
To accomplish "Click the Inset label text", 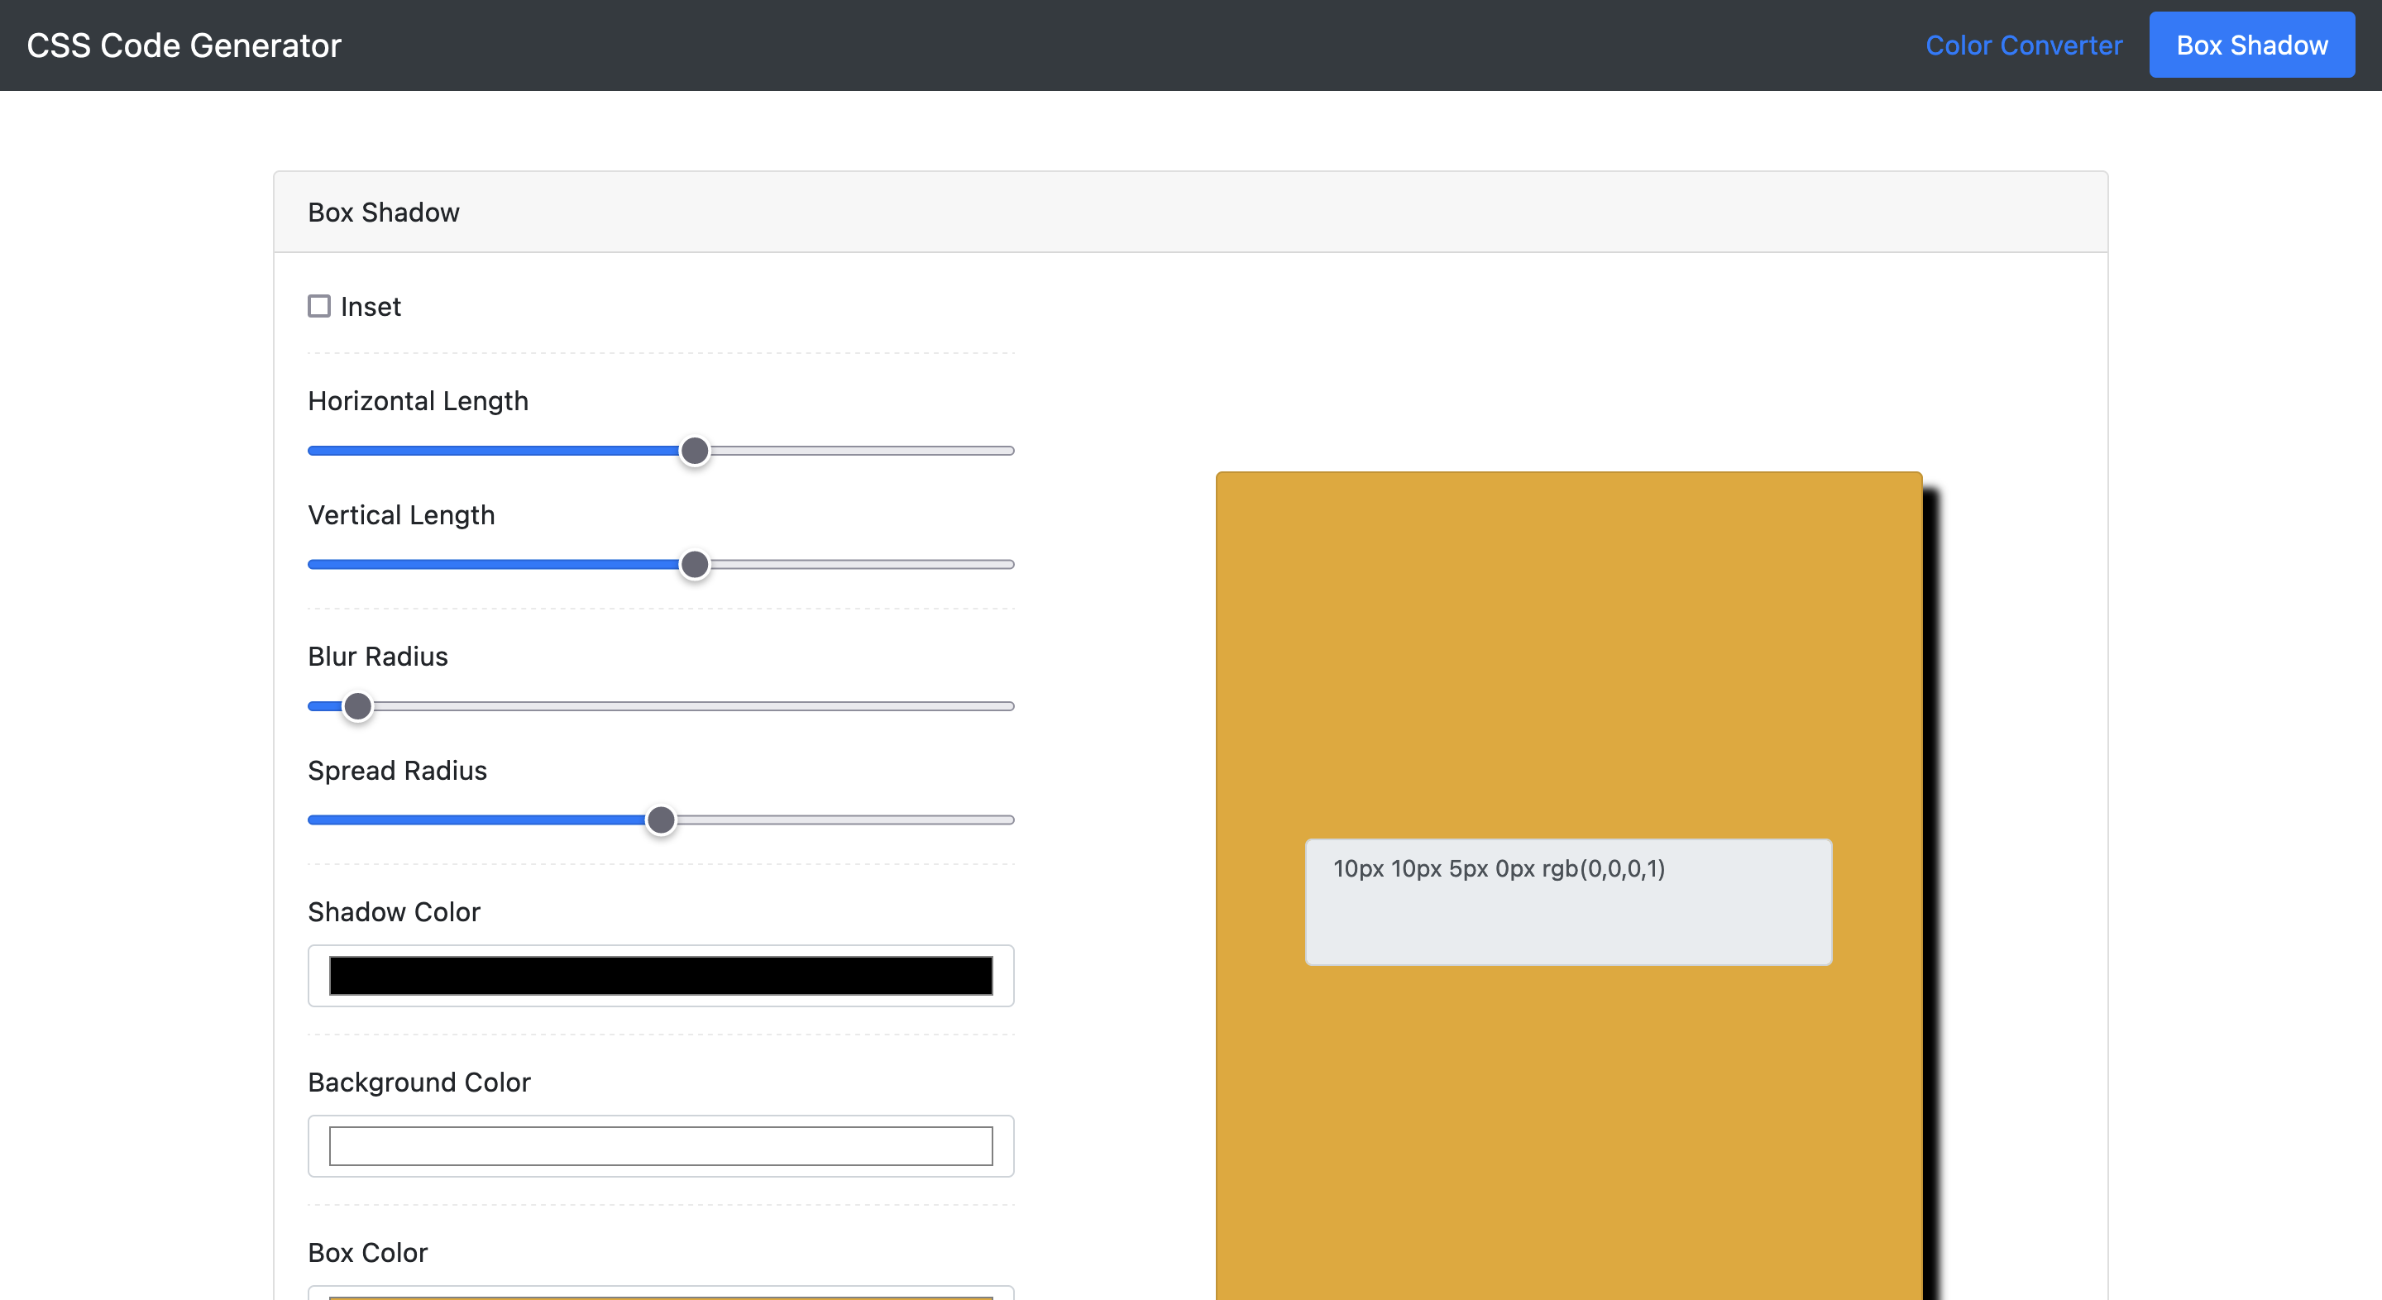I will 370,307.
